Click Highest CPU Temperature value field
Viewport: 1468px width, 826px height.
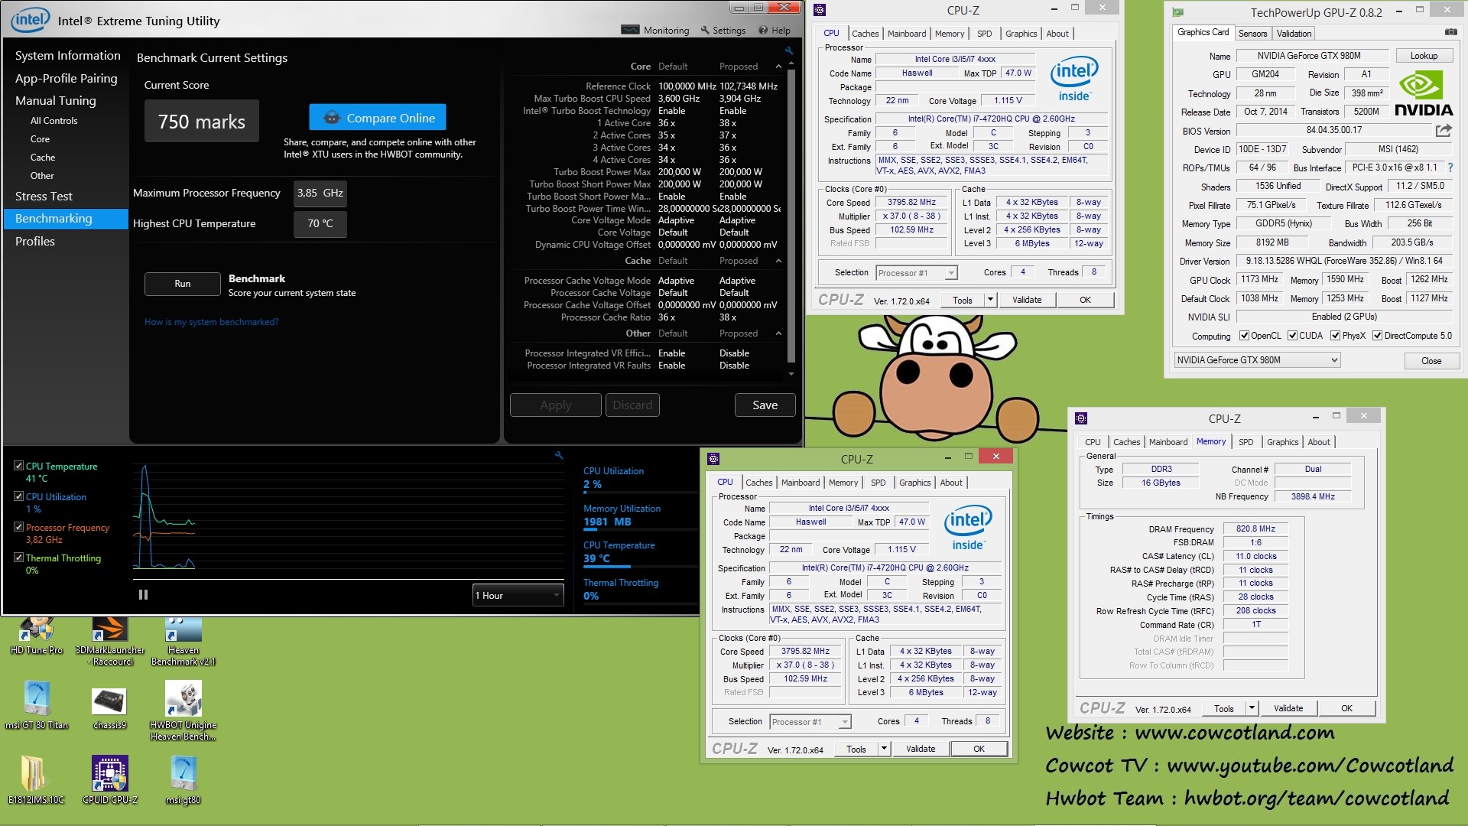click(x=320, y=224)
